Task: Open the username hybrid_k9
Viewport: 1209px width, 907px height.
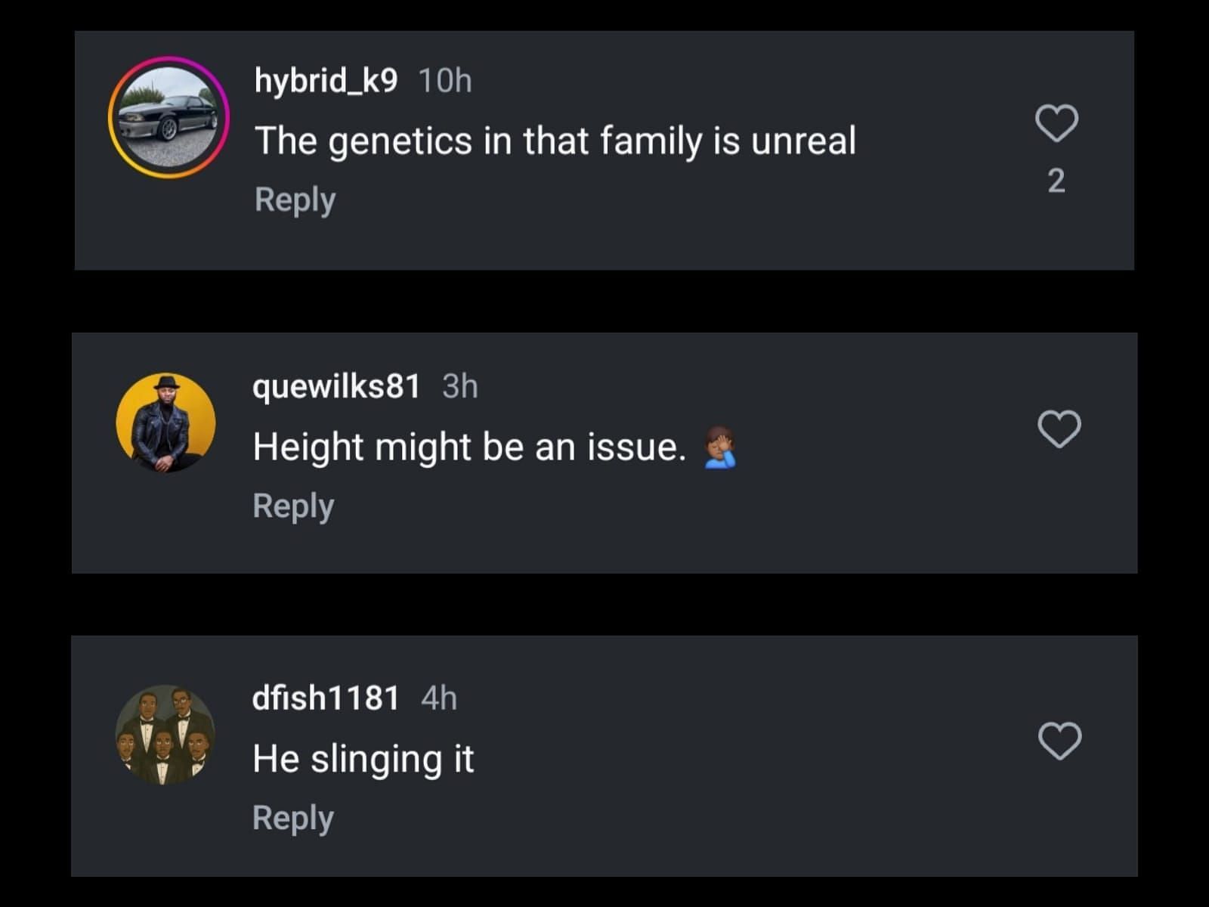Action: click(323, 80)
